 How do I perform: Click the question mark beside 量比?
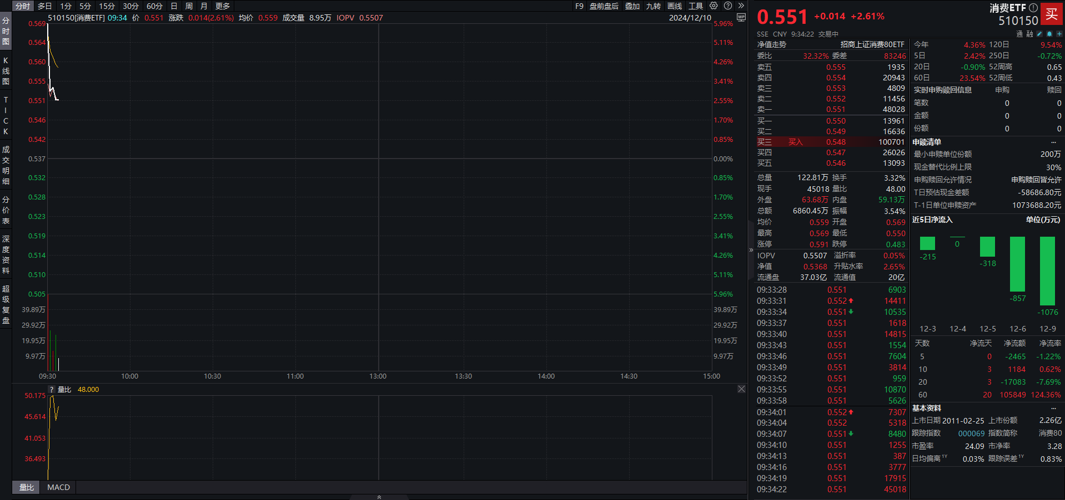(52, 390)
